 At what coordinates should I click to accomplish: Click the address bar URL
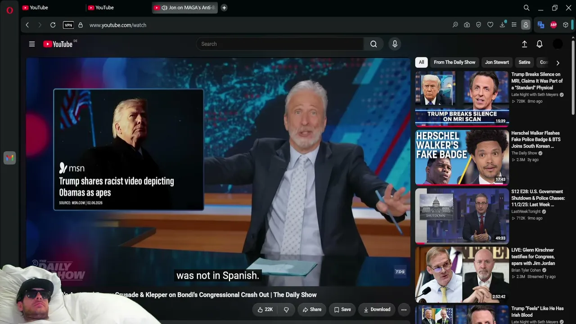point(118,25)
